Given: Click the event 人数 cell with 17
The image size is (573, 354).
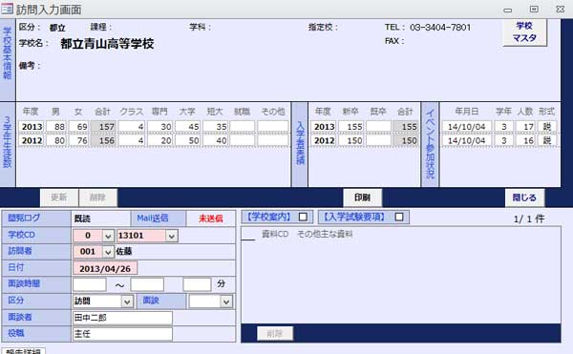Looking at the screenshot, I should coord(525,127).
